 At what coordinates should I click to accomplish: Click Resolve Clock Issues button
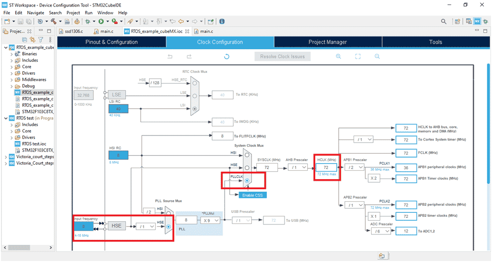(283, 57)
